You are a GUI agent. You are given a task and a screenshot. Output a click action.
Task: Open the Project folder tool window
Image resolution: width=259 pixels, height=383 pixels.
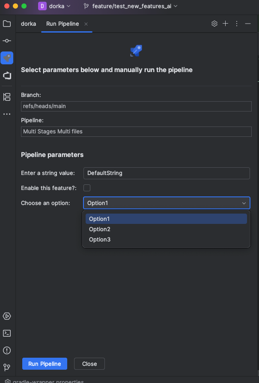pos(7,24)
